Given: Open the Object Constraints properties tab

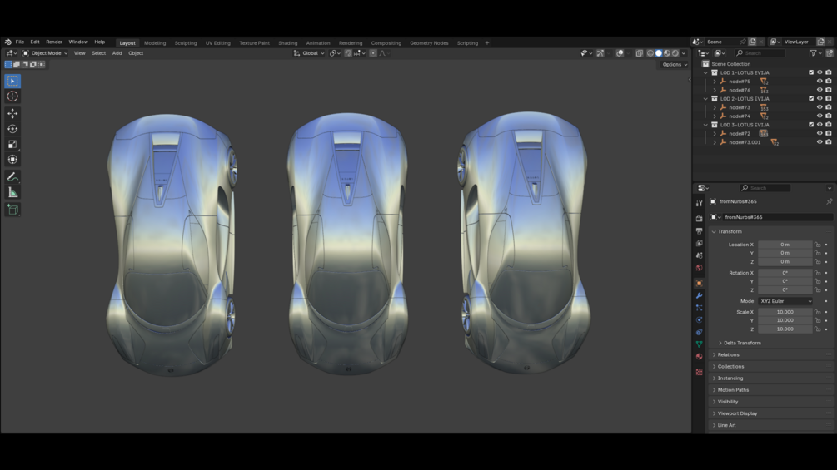Looking at the screenshot, I should [700, 333].
